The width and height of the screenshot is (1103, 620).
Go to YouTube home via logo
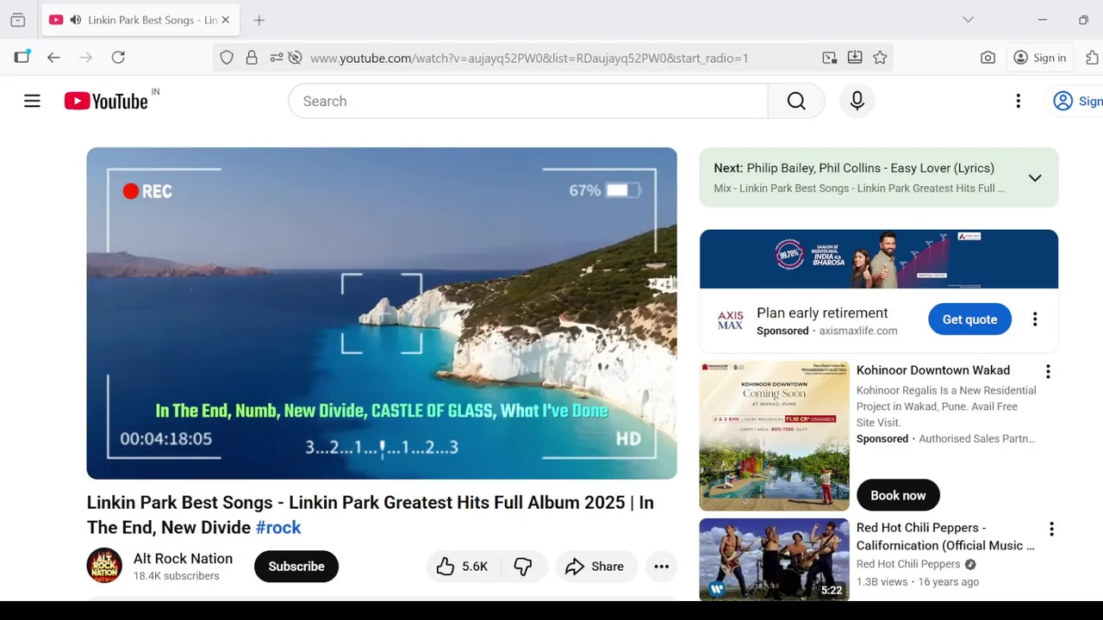106,102
